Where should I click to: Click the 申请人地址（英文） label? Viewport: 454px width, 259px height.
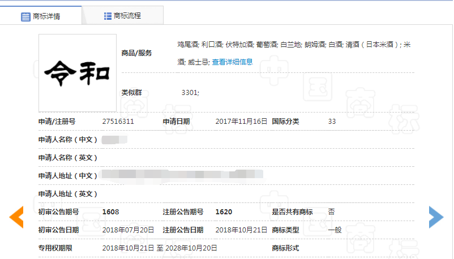[68, 194]
